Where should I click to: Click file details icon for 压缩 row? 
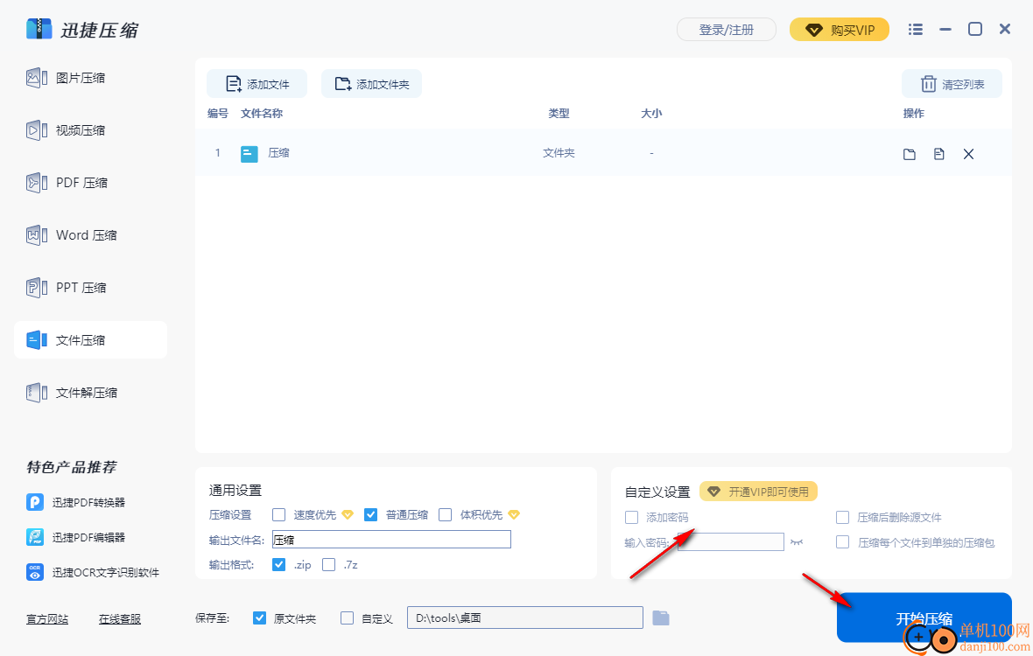point(938,154)
